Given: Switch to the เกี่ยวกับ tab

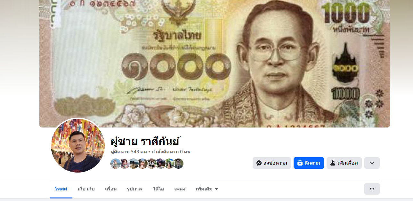Looking at the screenshot, I should coord(86,189).
